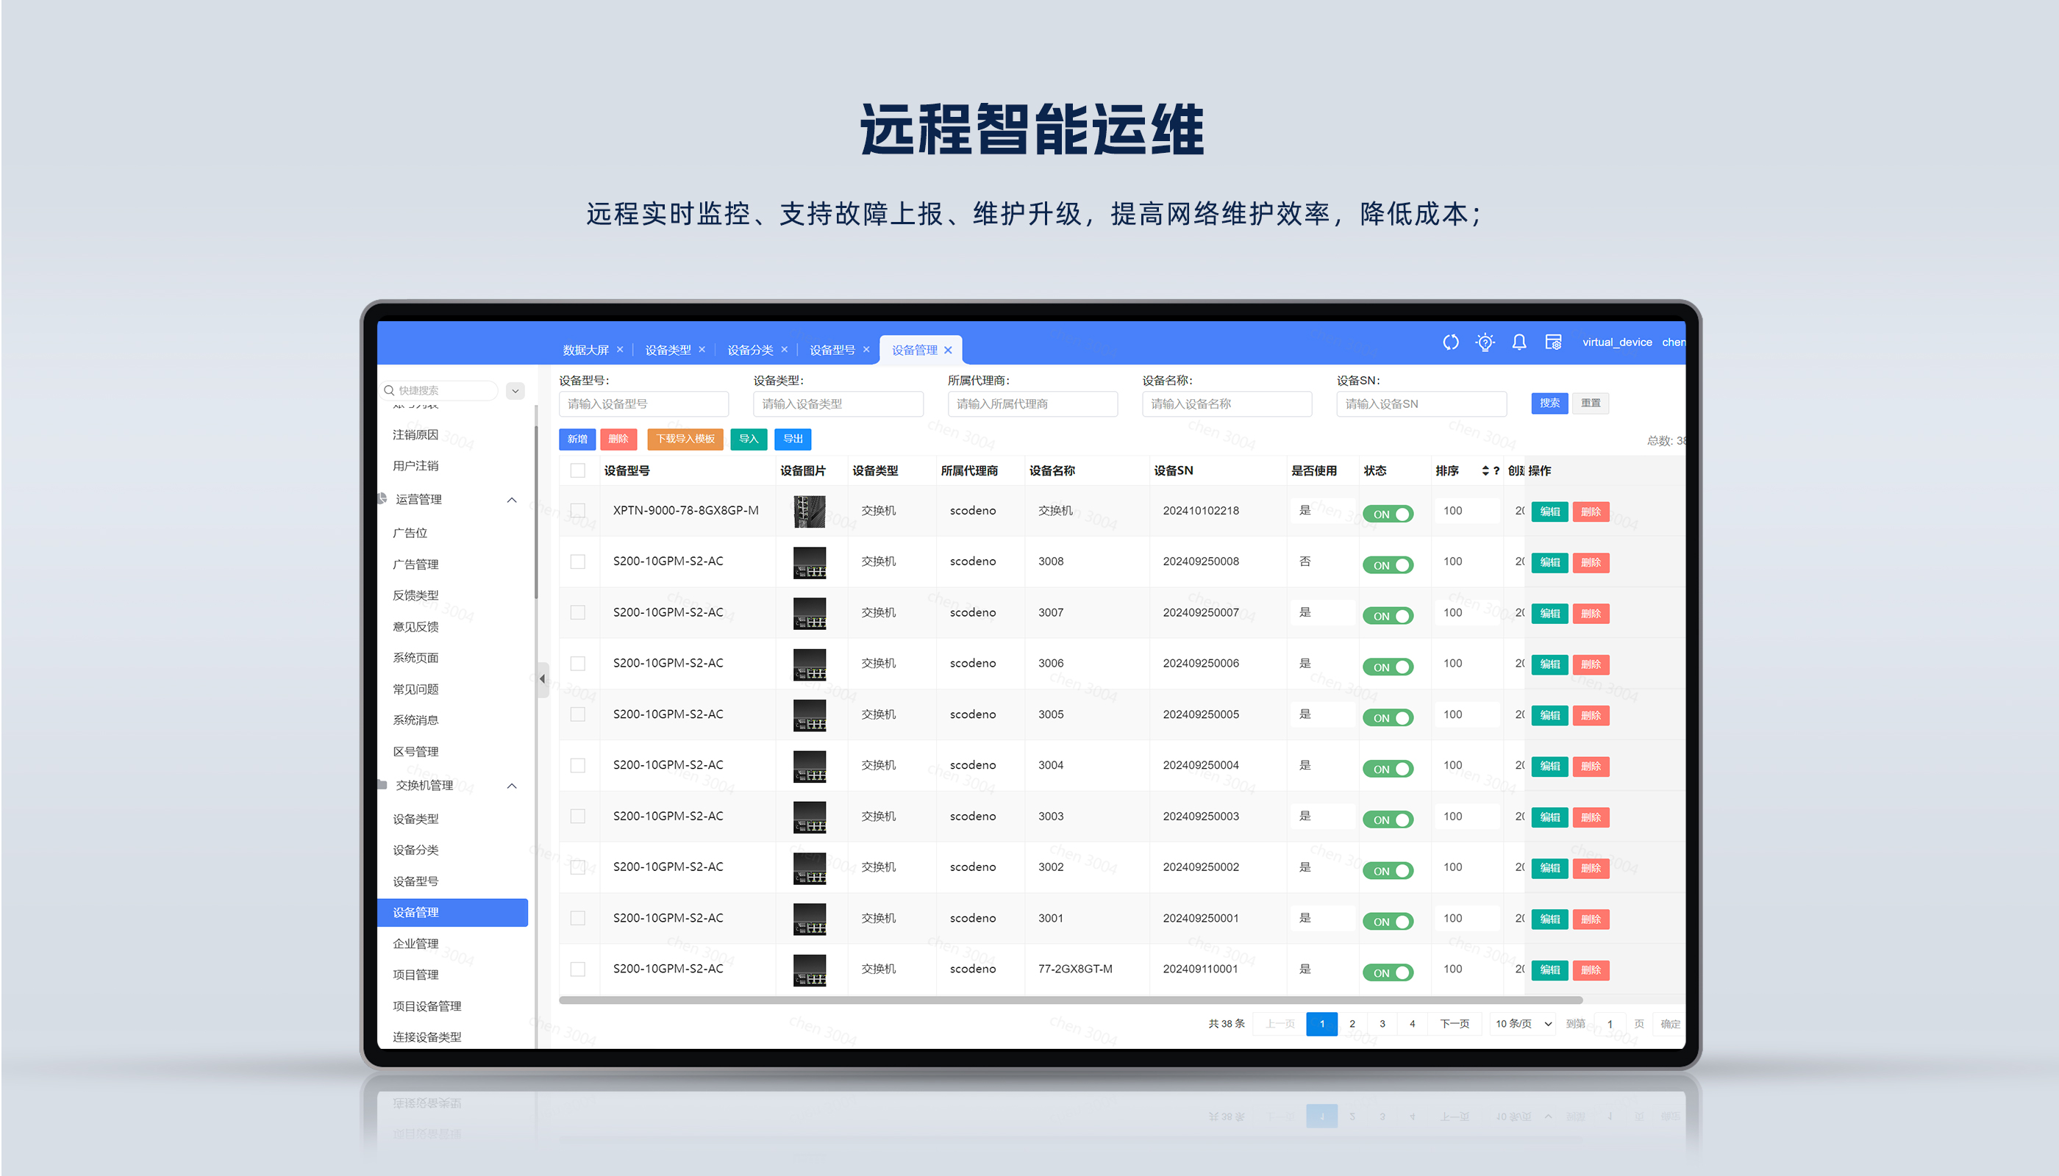Collapse the 运营管理 menu group

pyautogui.click(x=512, y=500)
